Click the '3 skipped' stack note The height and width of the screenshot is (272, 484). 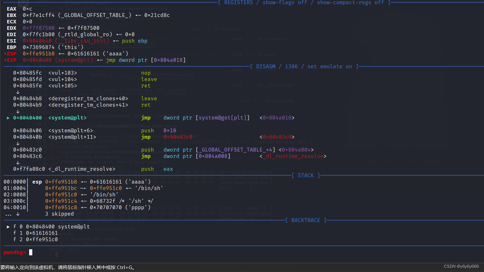coord(60,214)
